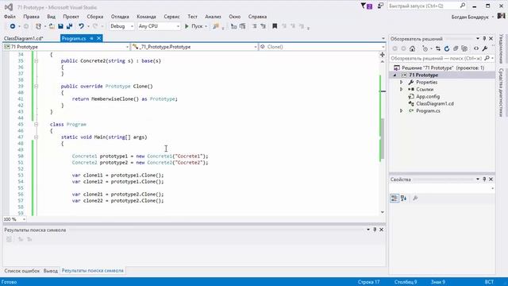Click Collapse All icon in Solution Explorer
This screenshot has width=508, height=286.
coord(456,48)
